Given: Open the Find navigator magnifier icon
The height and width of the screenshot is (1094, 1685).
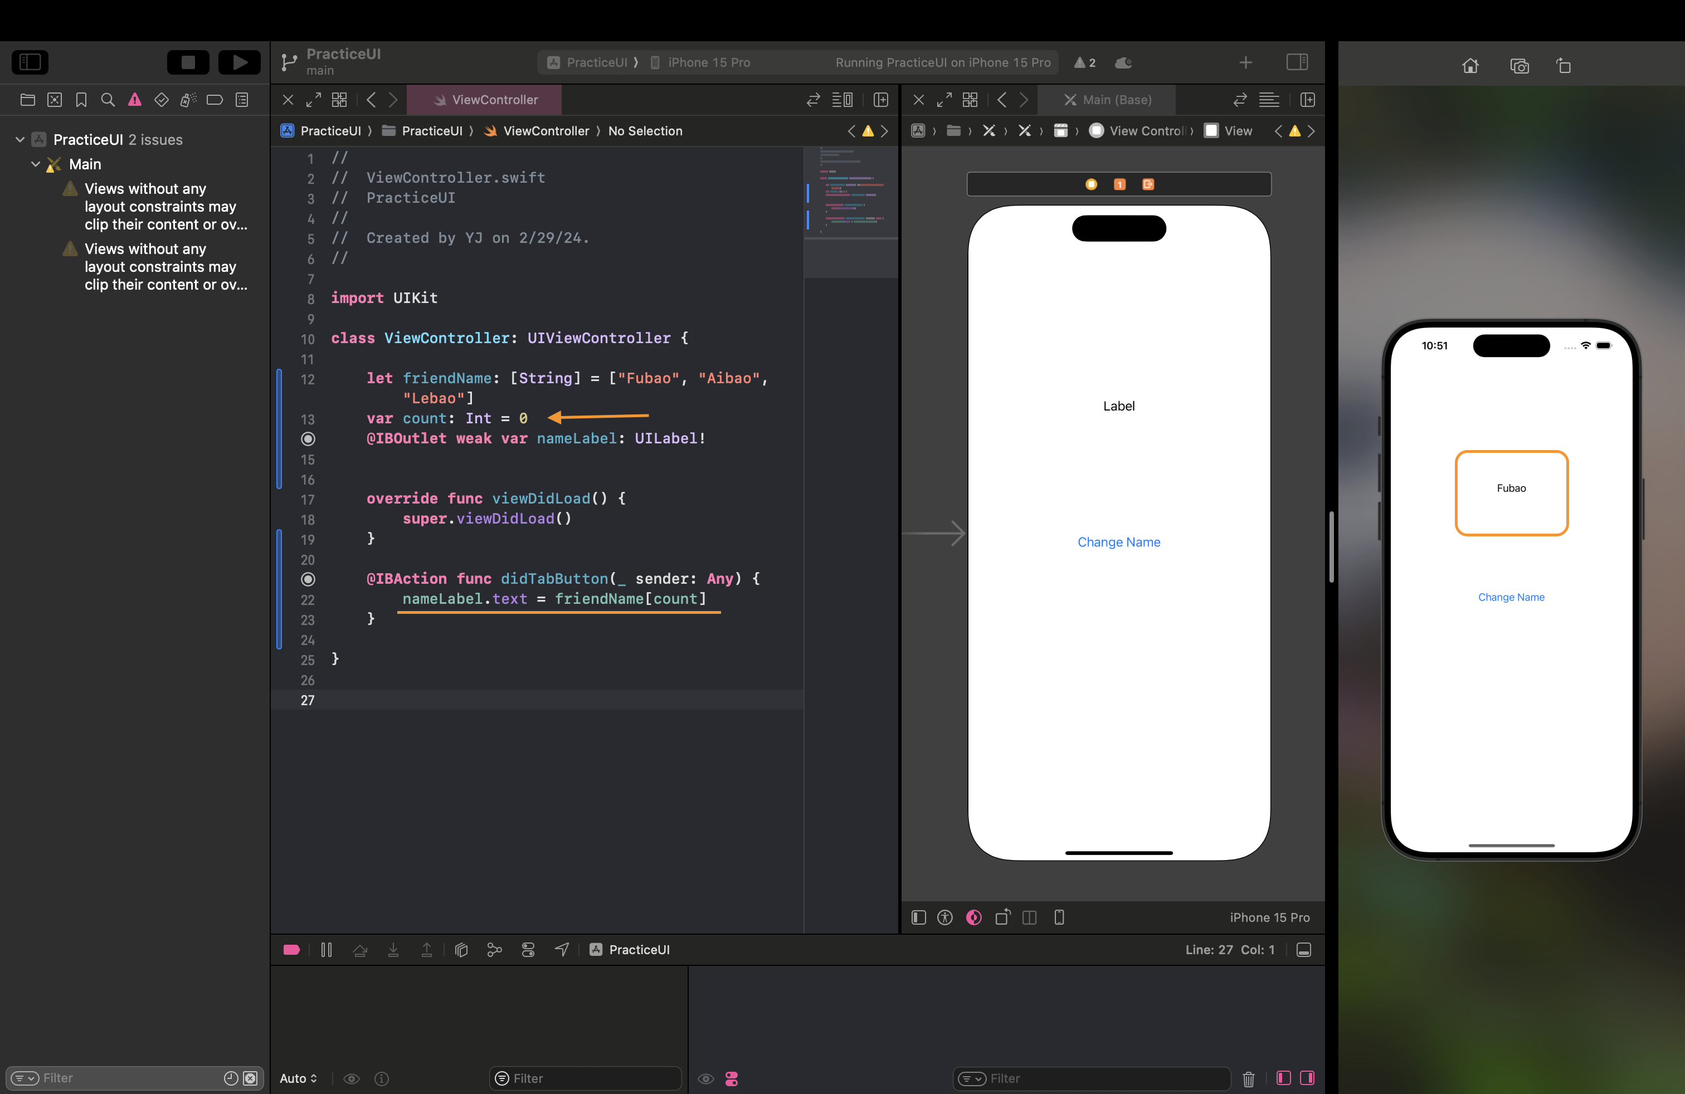Looking at the screenshot, I should [108, 100].
